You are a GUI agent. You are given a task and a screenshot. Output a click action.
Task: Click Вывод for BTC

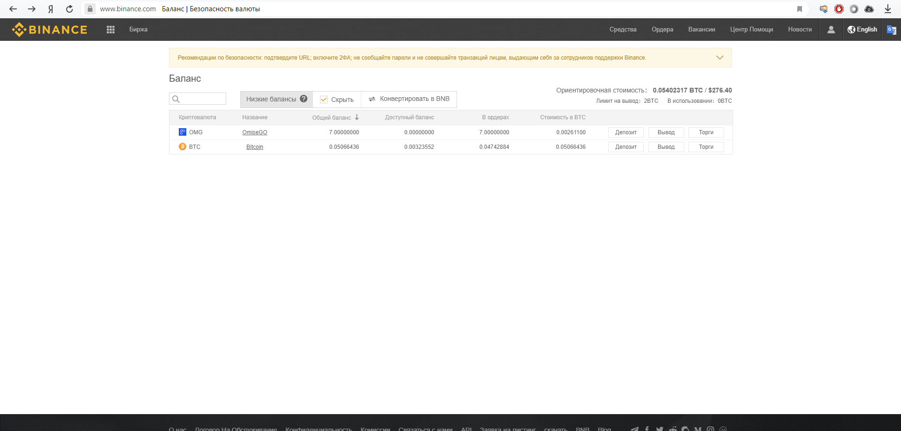tap(666, 147)
